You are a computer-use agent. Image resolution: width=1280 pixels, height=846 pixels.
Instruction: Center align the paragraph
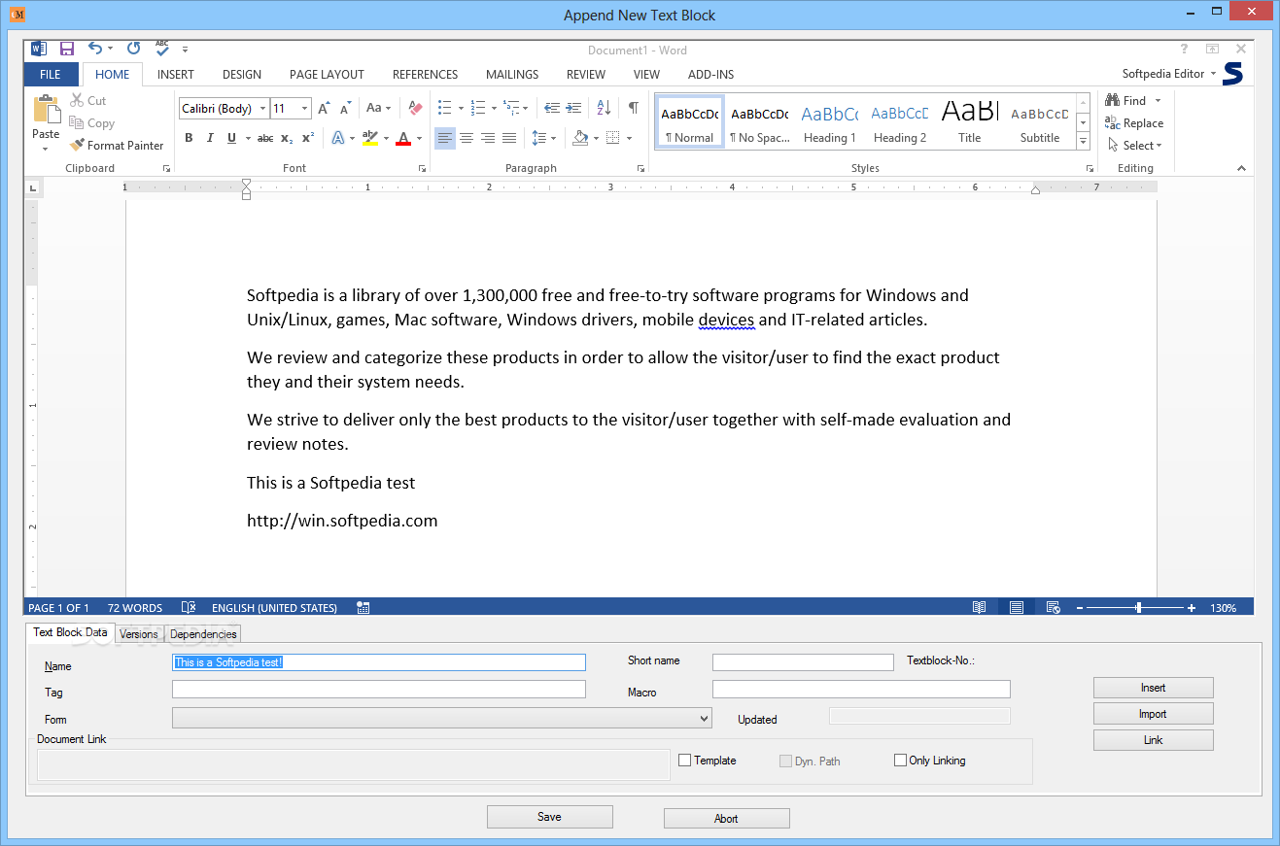click(x=467, y=138)
